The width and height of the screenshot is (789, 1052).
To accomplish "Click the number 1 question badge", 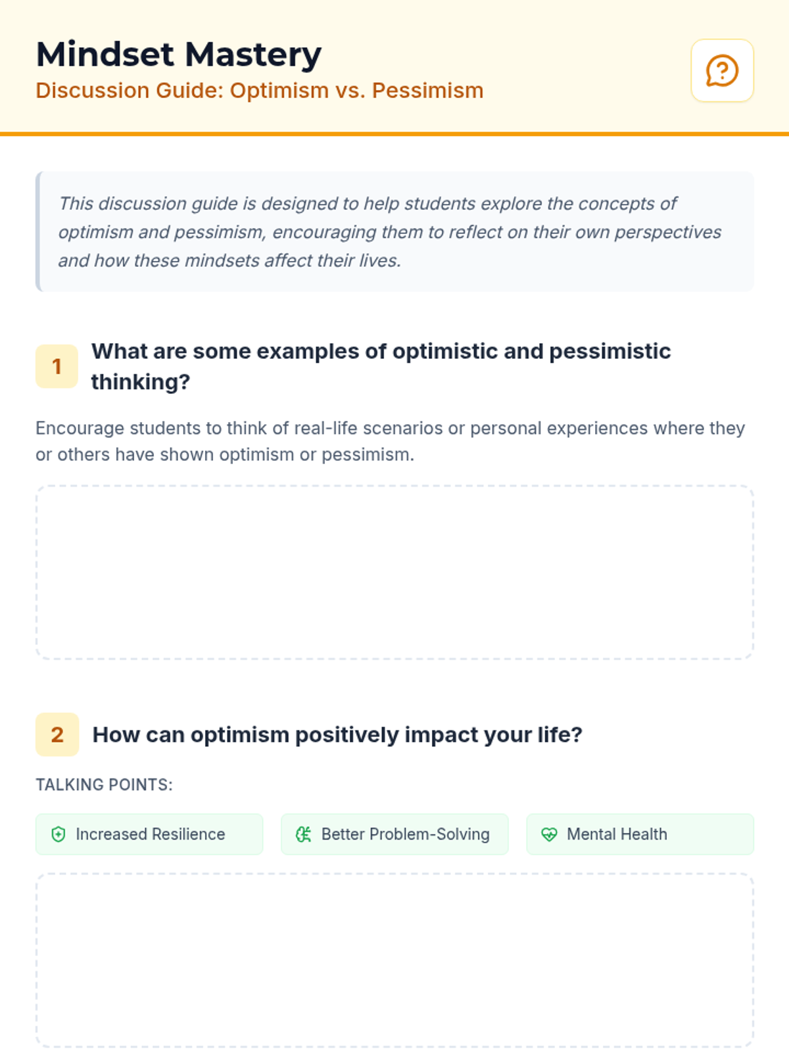I will 57,366.
